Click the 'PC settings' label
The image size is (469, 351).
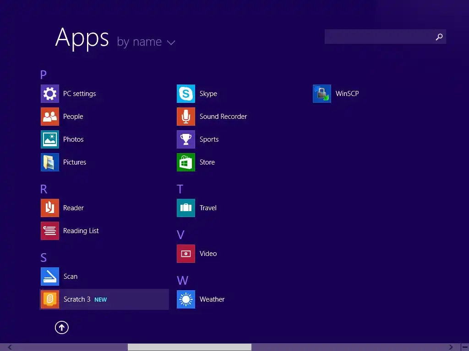pyautogui.click(x=80, y=94)
